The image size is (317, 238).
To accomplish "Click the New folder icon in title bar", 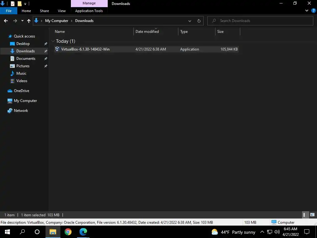I will (20, 3).
